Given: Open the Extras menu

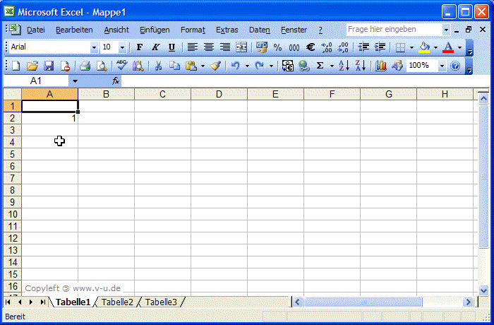Looking at the screenshot, I should (x=227, y=30).
